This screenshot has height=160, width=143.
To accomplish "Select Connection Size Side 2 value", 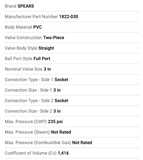I will point(57,111).
